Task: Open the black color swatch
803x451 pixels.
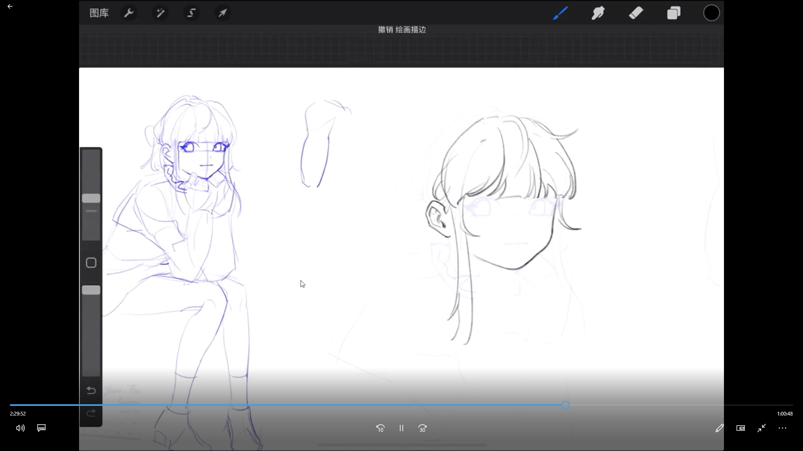Action: (x=711, y=13)
